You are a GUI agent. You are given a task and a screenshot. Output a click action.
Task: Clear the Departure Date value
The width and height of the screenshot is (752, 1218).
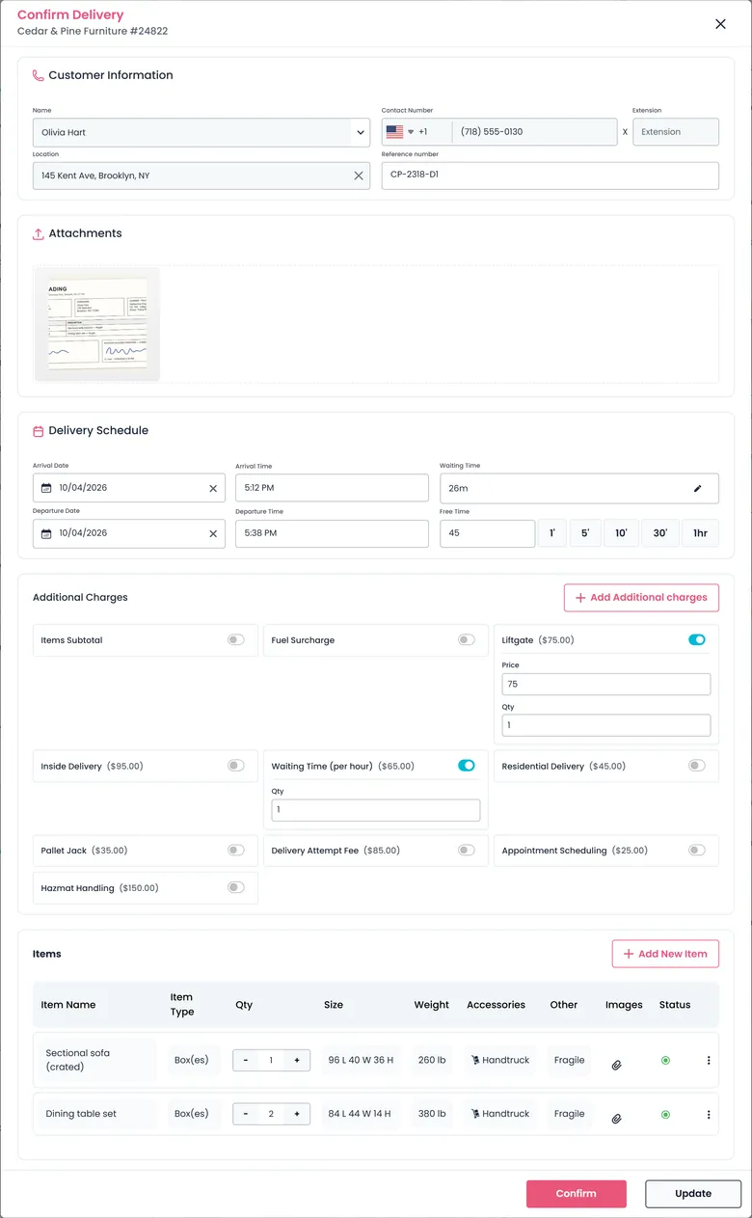click(213, 533)
